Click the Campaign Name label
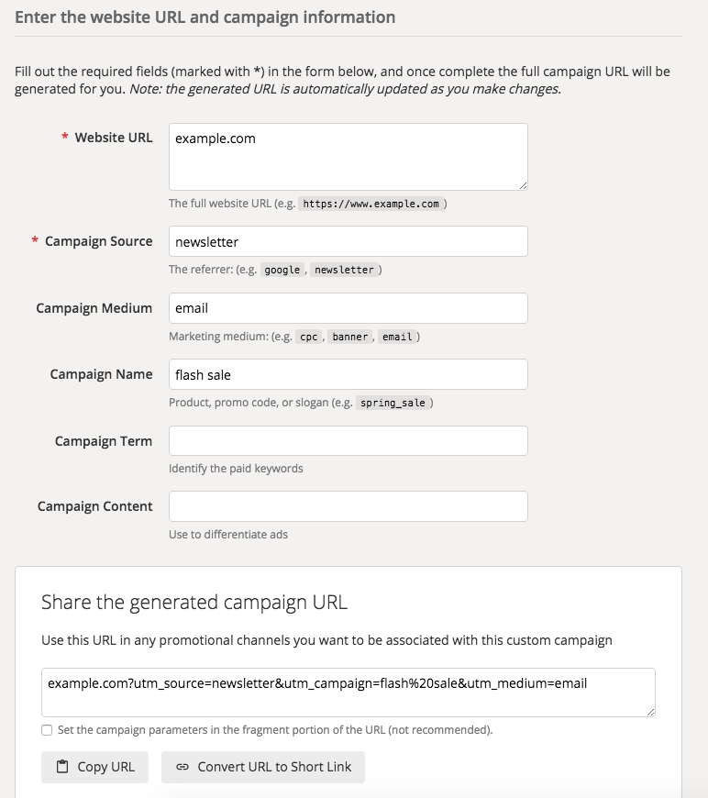This screenshot has height=798, width=708. (x=101, y=374)
